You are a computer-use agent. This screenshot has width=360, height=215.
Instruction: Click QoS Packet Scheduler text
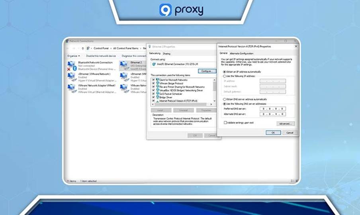pyautogui.click(x=171, y=94)
